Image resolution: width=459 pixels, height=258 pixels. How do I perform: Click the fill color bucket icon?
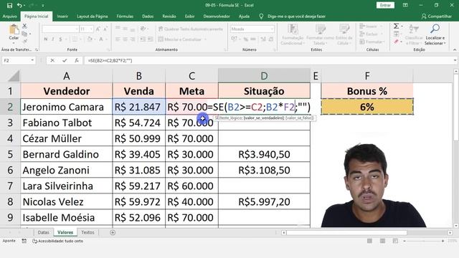coord(90,39)
